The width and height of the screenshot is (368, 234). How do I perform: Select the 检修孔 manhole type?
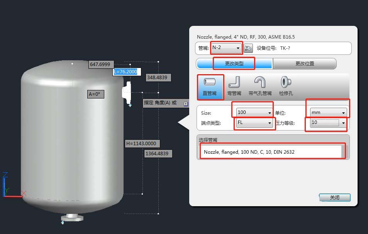point(286,86)
